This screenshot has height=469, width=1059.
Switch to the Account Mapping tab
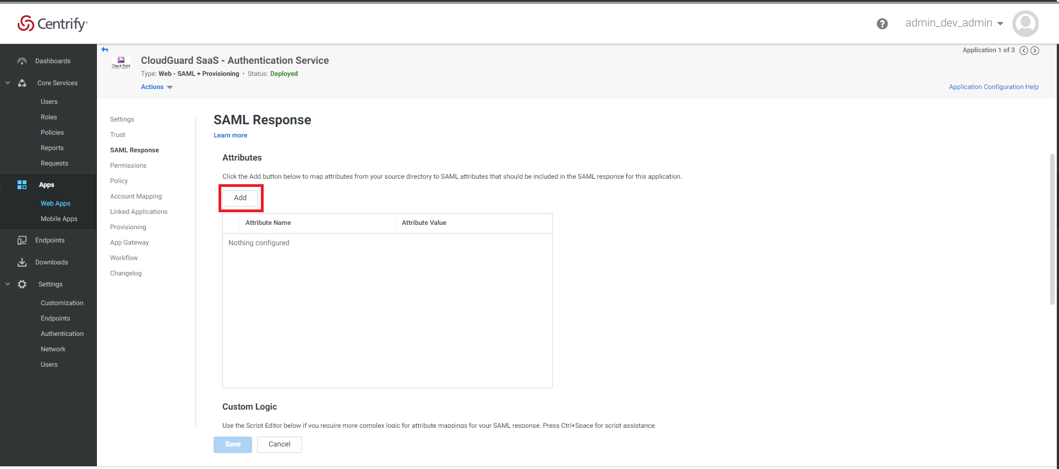pos(136,196)
